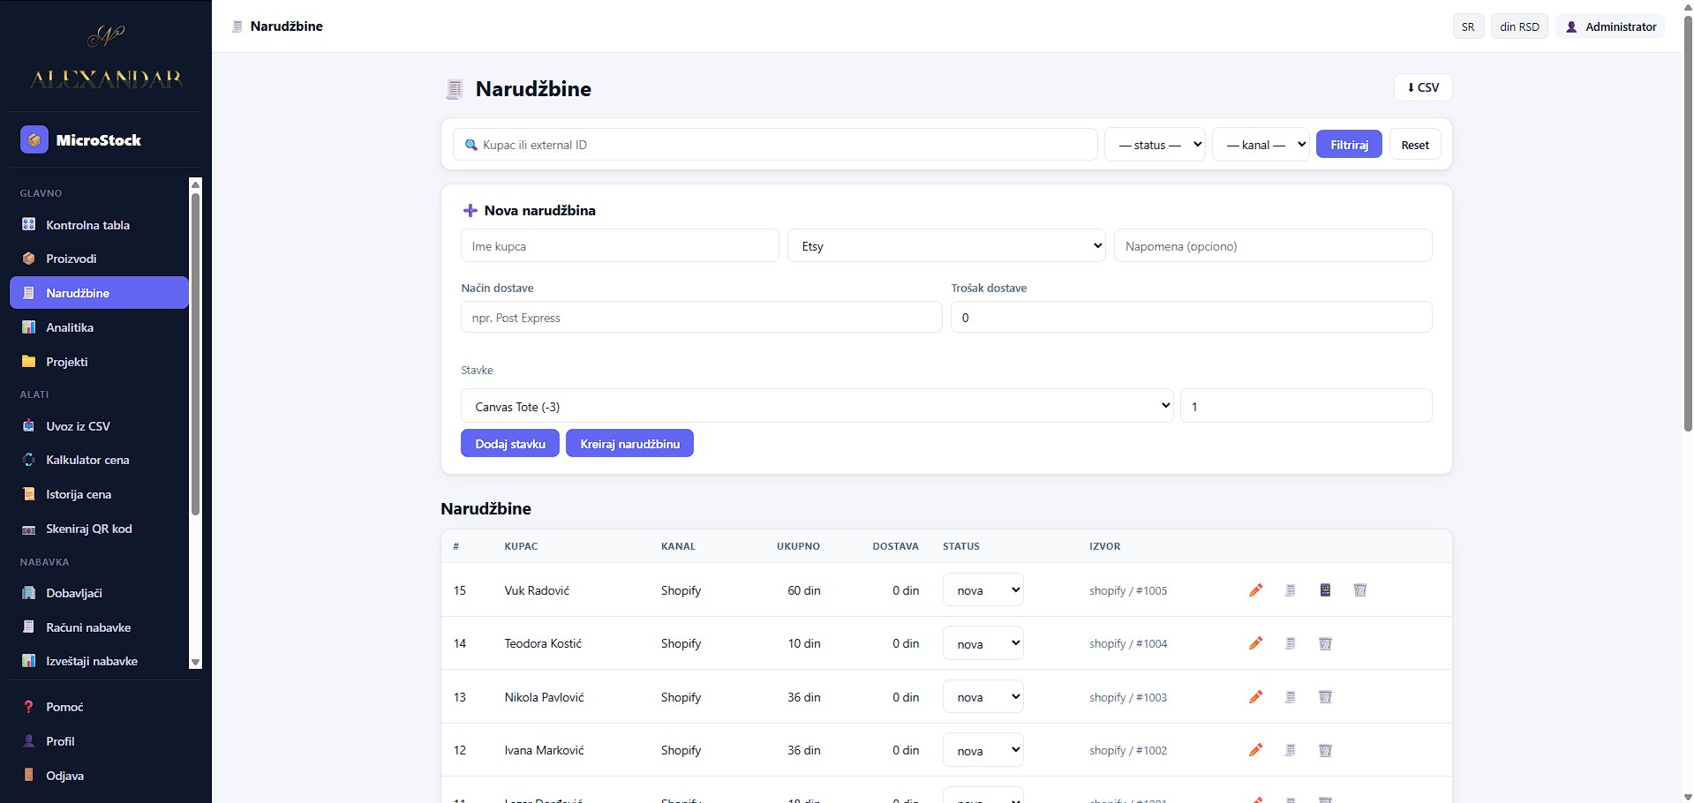The height and width of the screenshot is (803, 1694).
Task: Focus the Kupac ili external ID search field
Action: (x=775, y=145)
